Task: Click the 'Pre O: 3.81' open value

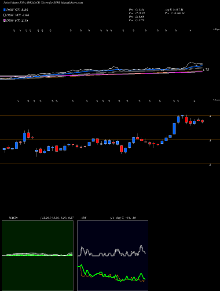Action: click(x=137, y=10)
